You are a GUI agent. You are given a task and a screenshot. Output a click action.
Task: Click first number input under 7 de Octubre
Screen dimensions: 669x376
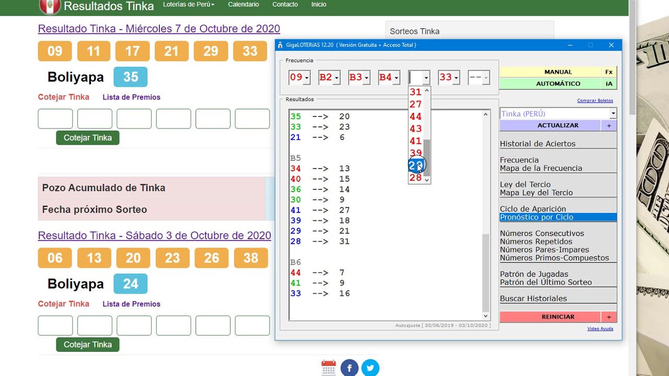click(x=55, y=119)
